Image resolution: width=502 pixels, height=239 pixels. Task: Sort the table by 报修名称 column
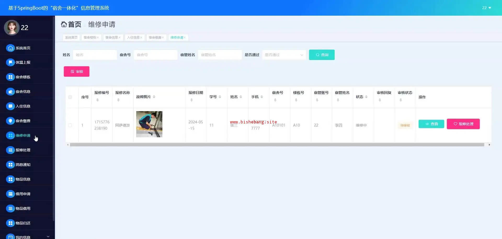click(118, 100)
